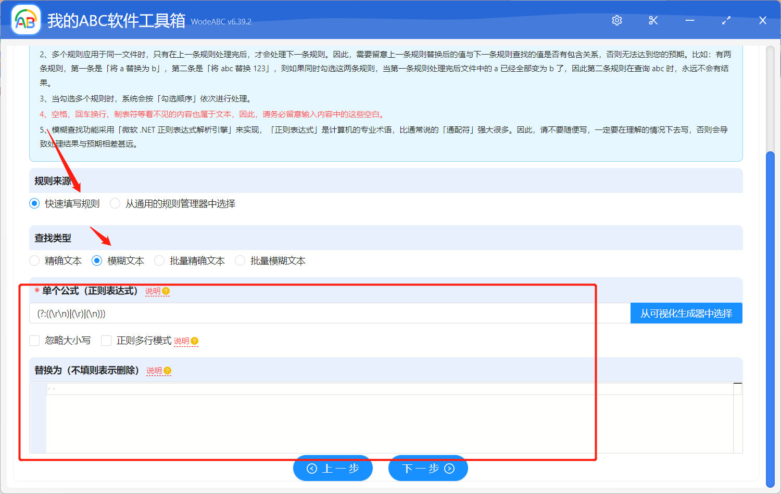The image size is (781, 494).
Task: Click the scissors icon in the title bar
Action: [653, 20]
